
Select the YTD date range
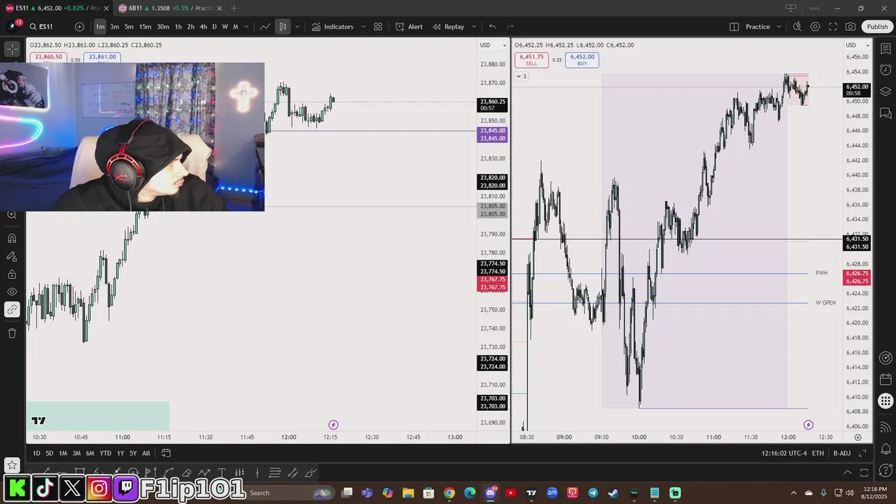105,453
